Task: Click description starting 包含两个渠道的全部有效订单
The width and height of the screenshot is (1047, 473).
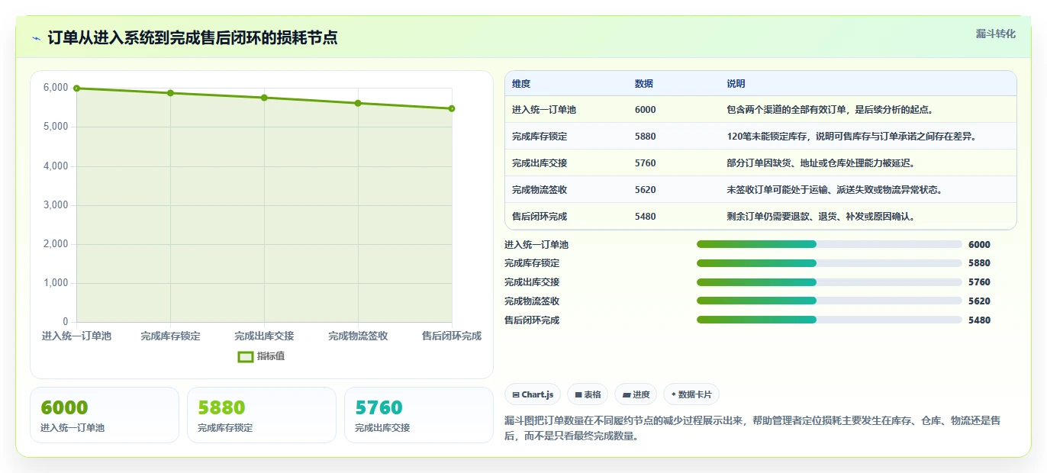Action: tap(830, 110)
